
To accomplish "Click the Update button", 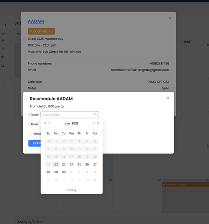I will pyautogui.click(x=34, y=143).
